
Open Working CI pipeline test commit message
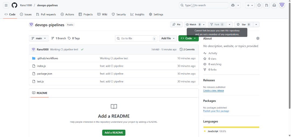click(x=64, y=50)
